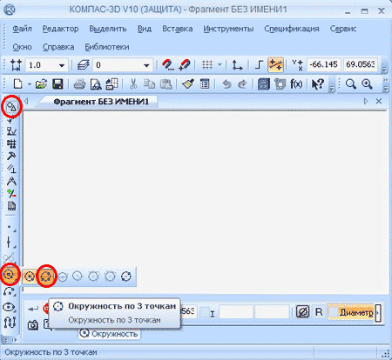Image resolution: width=392 pixels, height=360 pixels.
Task: Expand the New document arrow
Action: pyautogui.click(x=30, y=84)
